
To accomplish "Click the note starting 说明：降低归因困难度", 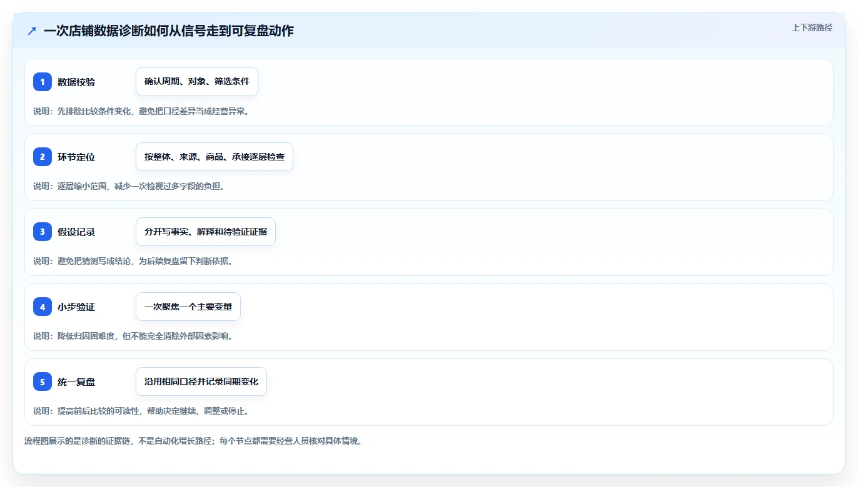I will coord(133,336).
